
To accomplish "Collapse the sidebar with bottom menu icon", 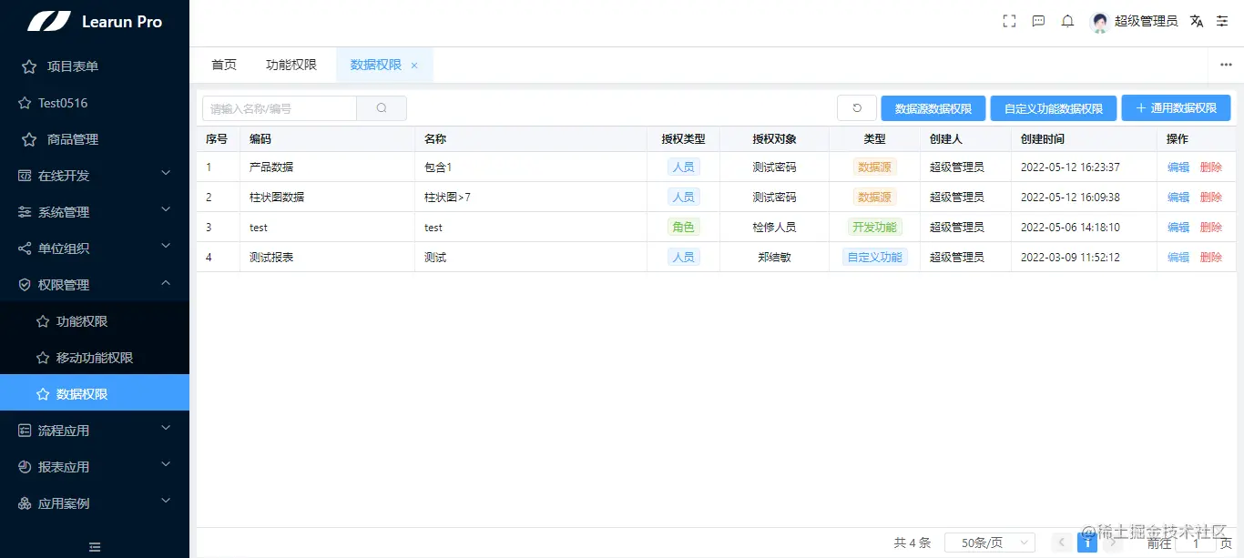I will pos(94,546).
